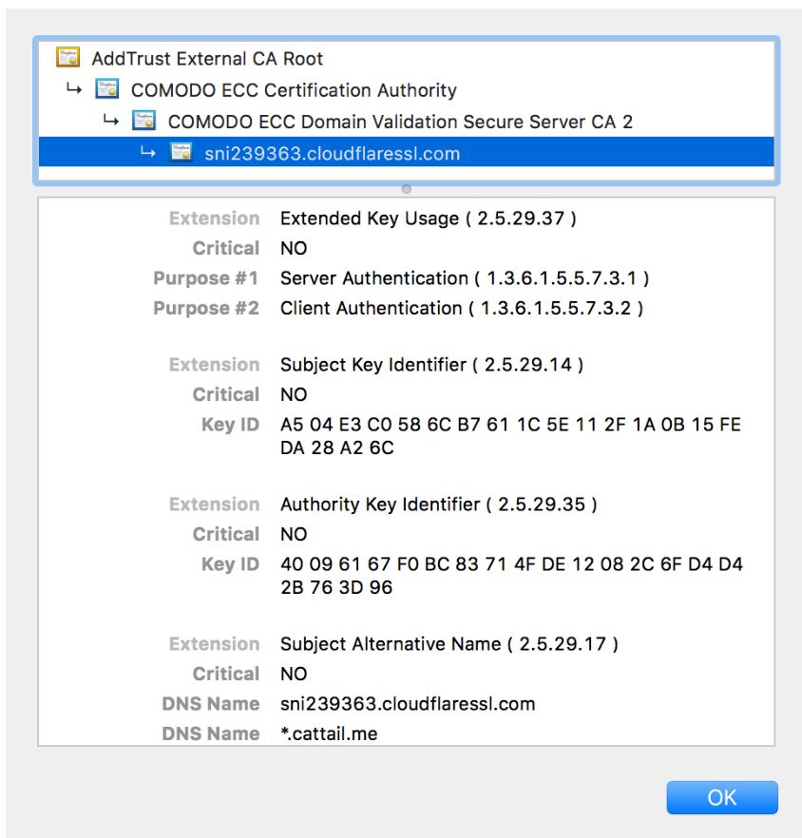Click the split divider handle below certificate chain

pyautogui.click(x=407, y=189)
